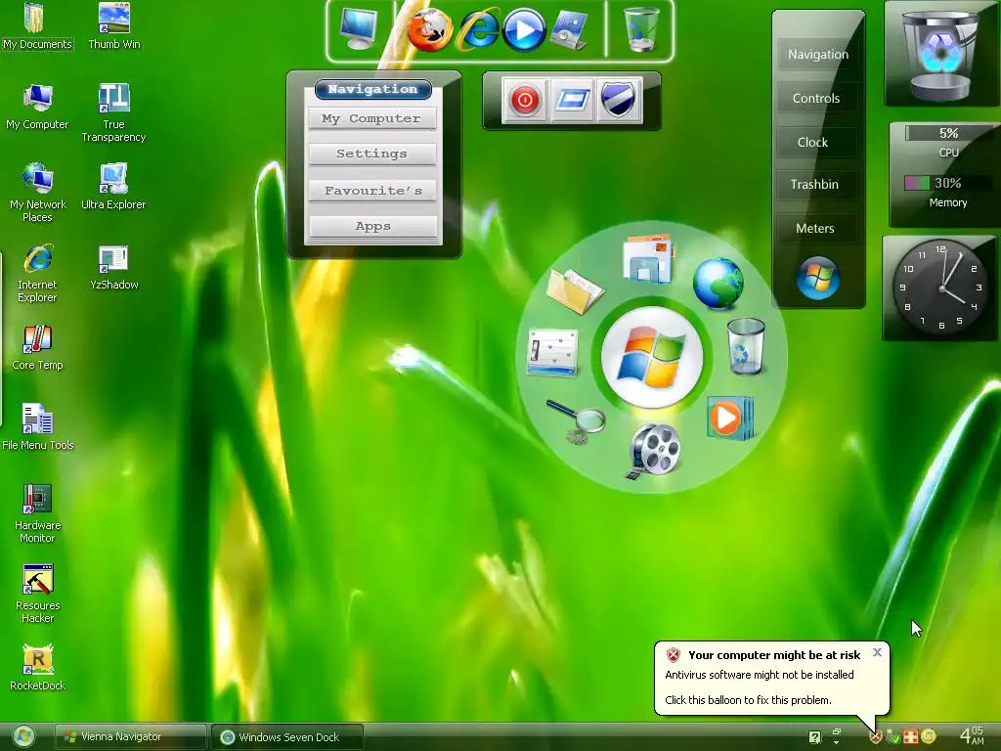Image resolution: width=1001 pixels, height=751 pixels.
Task: Toggle Meters in the sidebar panel
Action: (x=815, y=229)
